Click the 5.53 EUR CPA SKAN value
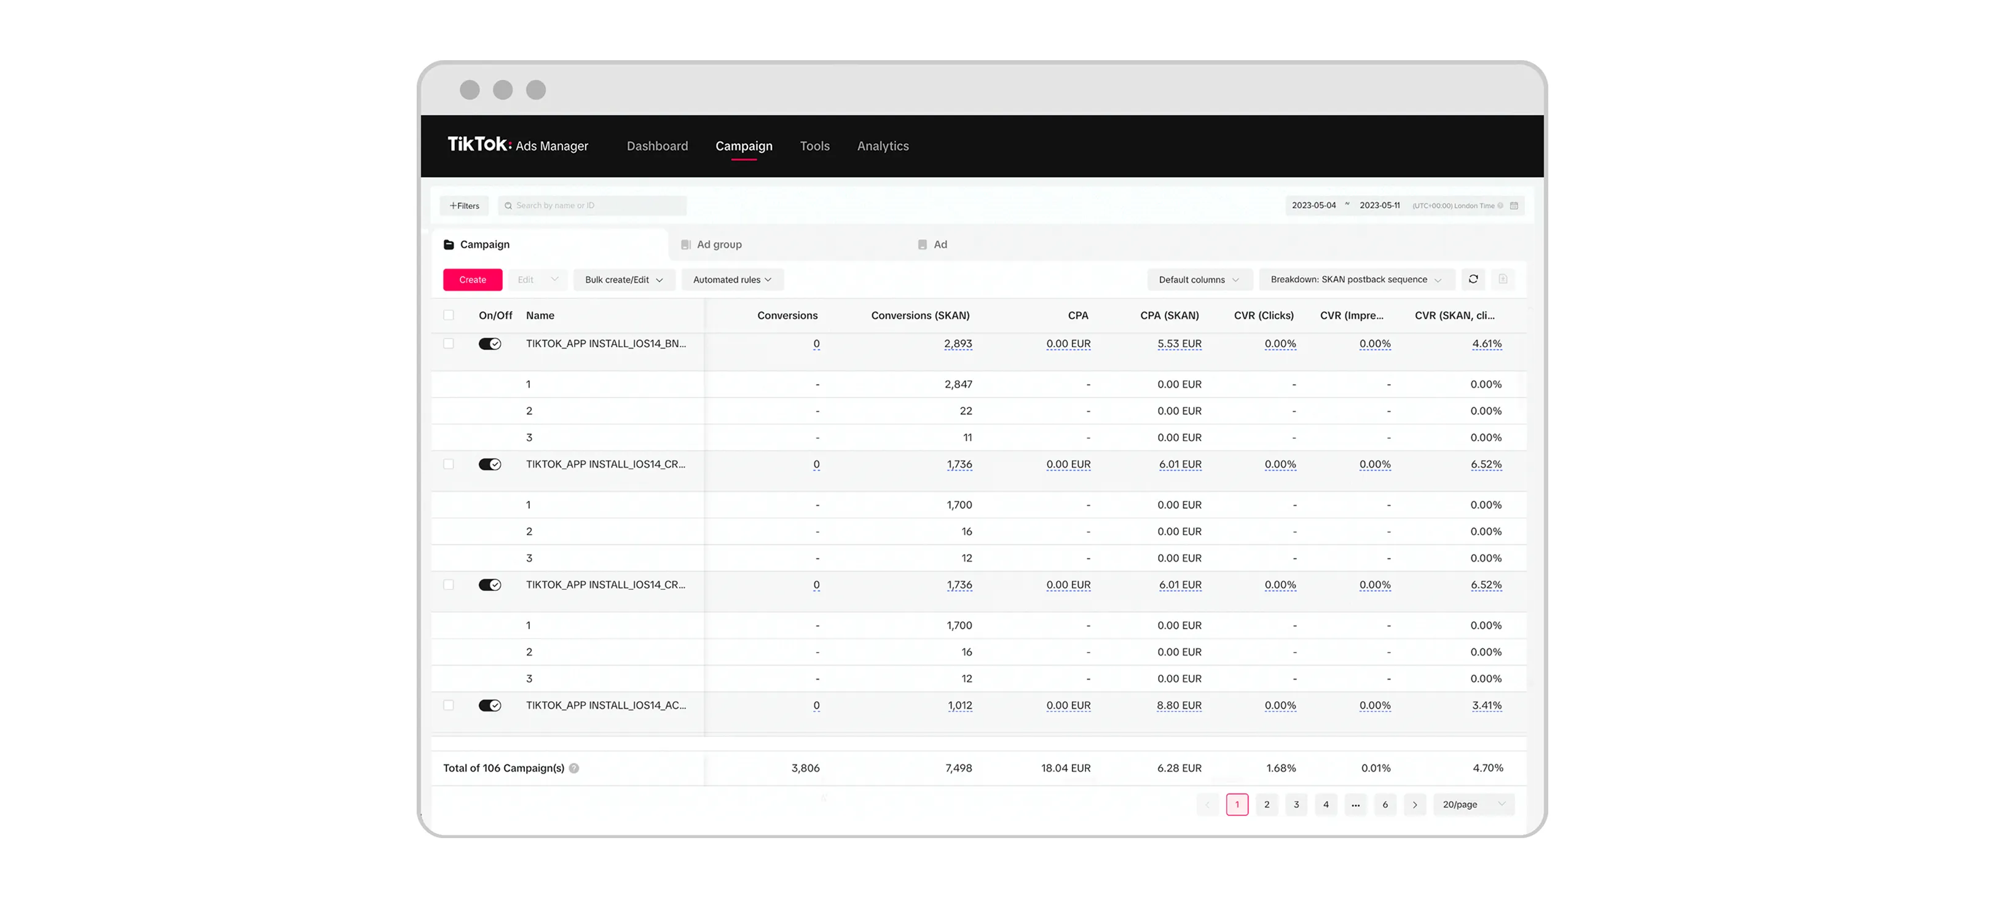The height and width of the screenshot is (902, 2016). [x=1179, y=343]
